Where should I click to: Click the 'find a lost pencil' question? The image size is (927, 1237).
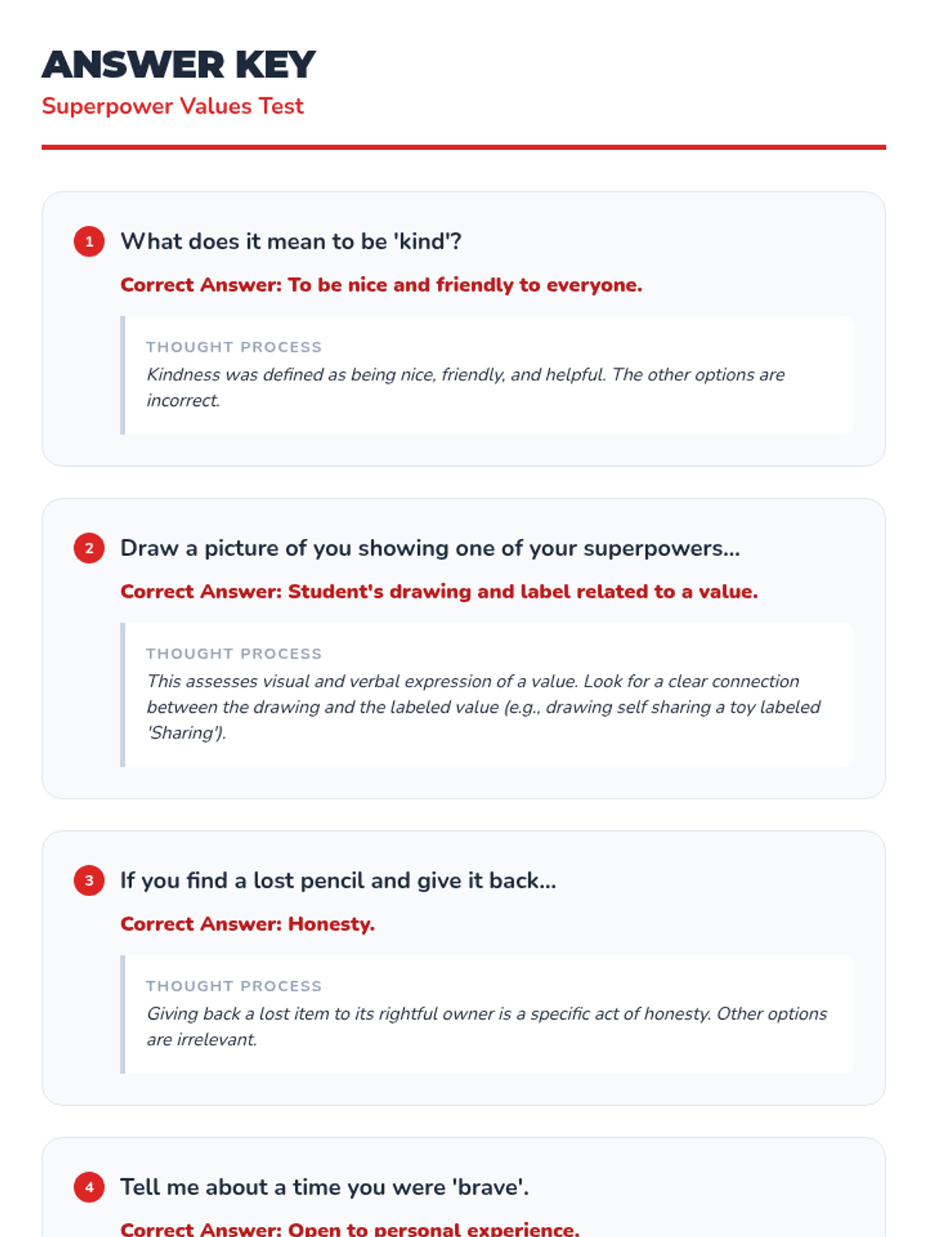(x=338, y=881)
